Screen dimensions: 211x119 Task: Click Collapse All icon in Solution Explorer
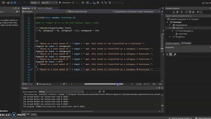tap(190, 12)
